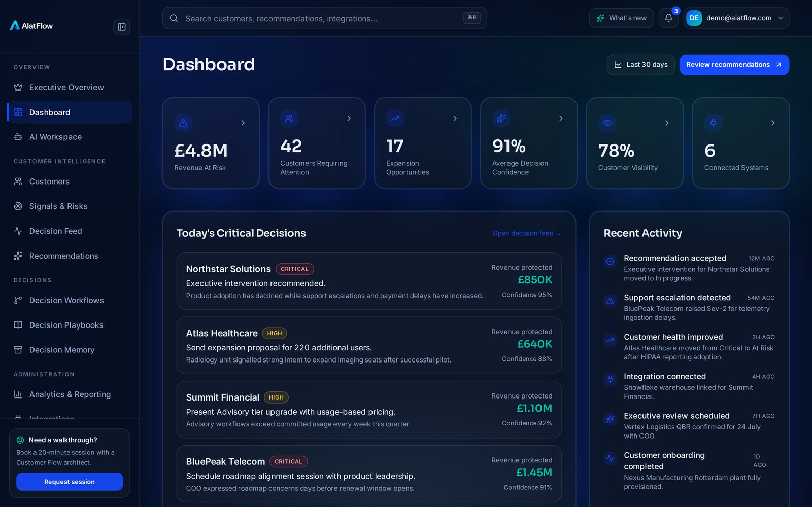Click the Summit Financial £1.10M value

(x=534, y=408)
